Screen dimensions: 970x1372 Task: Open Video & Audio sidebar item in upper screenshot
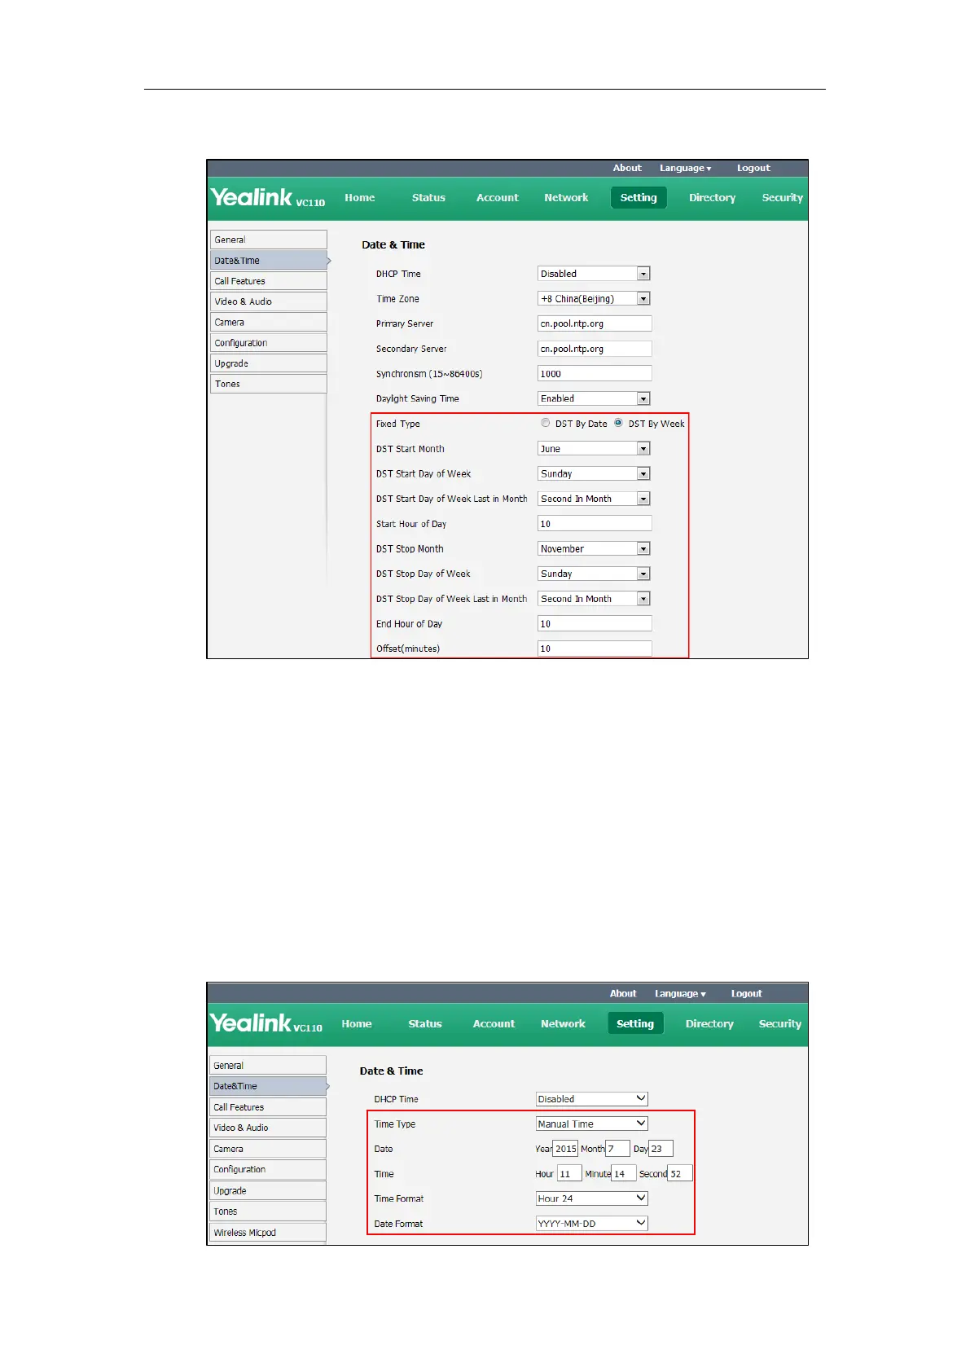coord(269,301)
